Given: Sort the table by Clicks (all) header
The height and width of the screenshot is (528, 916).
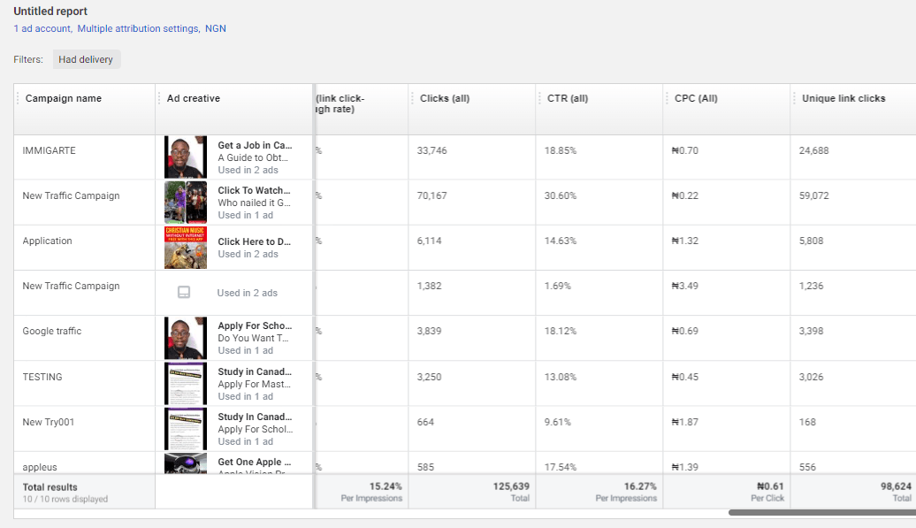Looking at the screenshot, I should click(x=447, y=98).
